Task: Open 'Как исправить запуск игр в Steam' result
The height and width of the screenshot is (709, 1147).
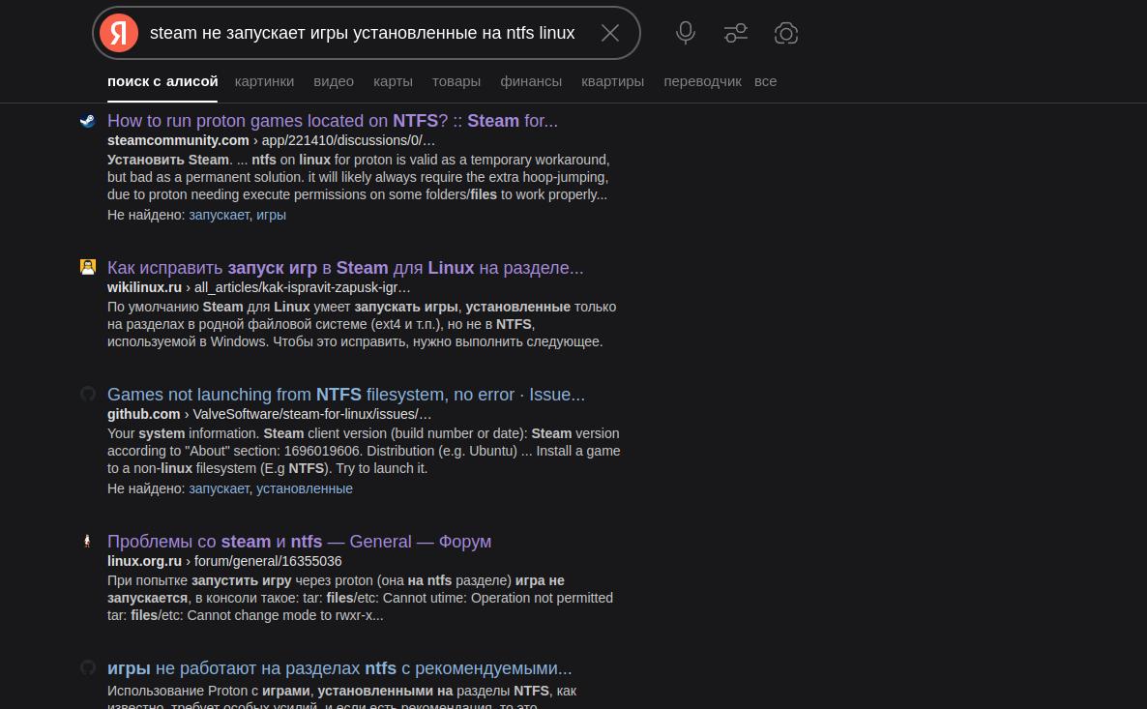Action: 345,268
